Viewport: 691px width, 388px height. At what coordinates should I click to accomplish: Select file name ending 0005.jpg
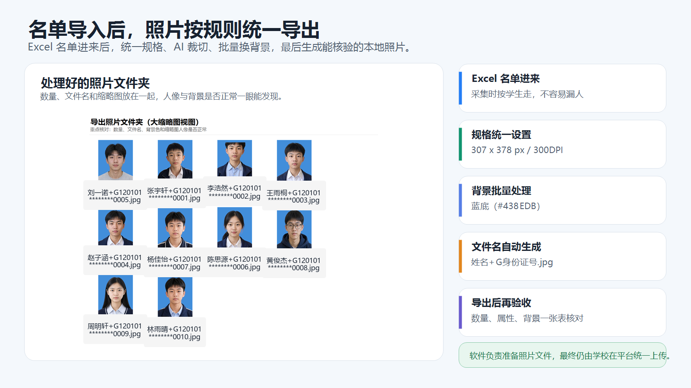[114, 196]
